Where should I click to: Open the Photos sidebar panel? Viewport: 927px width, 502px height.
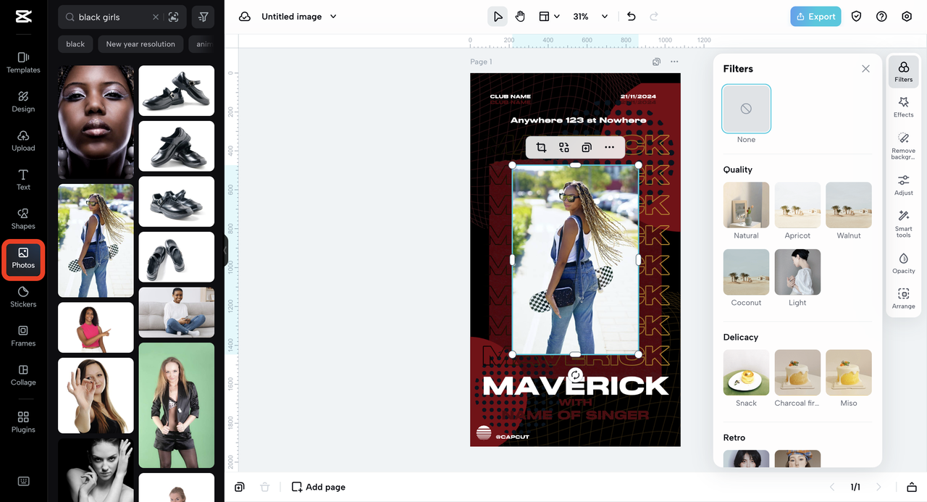[23, 259]
